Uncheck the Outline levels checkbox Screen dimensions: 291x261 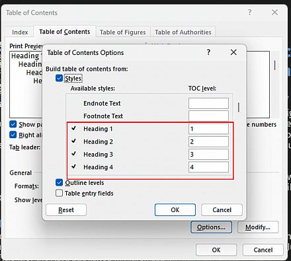click(x=59, y=182)
